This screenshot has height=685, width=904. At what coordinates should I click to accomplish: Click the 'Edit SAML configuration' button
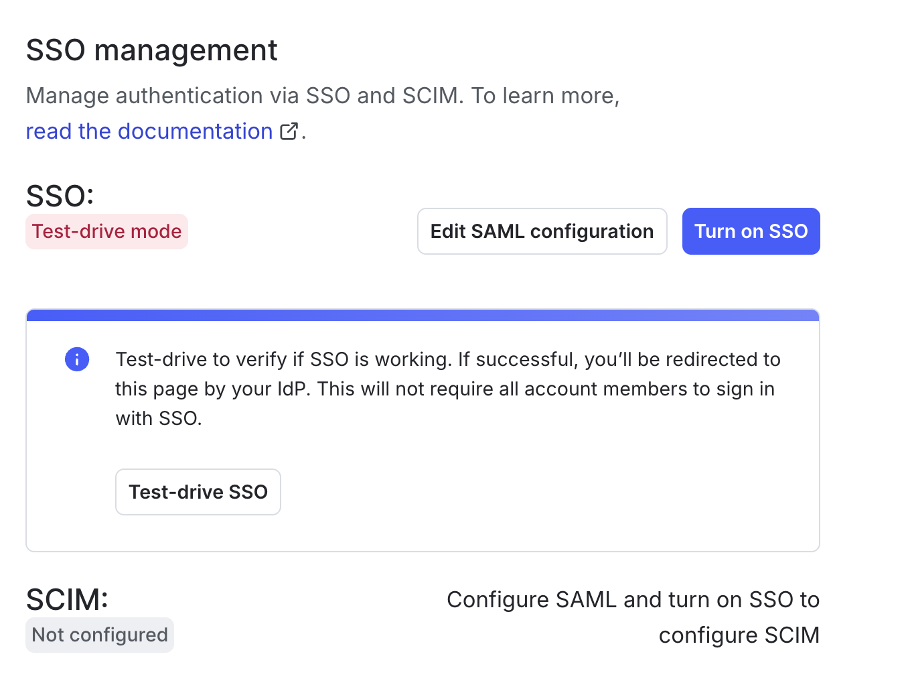coord(542,231)
